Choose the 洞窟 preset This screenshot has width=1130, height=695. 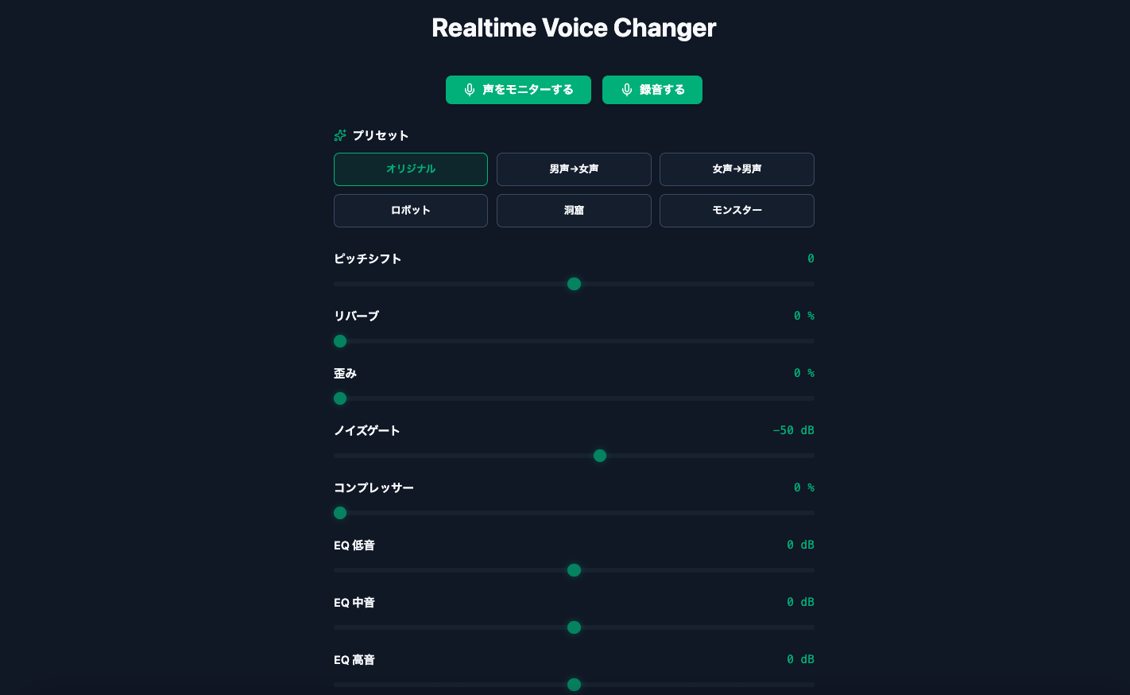(574, 211)
